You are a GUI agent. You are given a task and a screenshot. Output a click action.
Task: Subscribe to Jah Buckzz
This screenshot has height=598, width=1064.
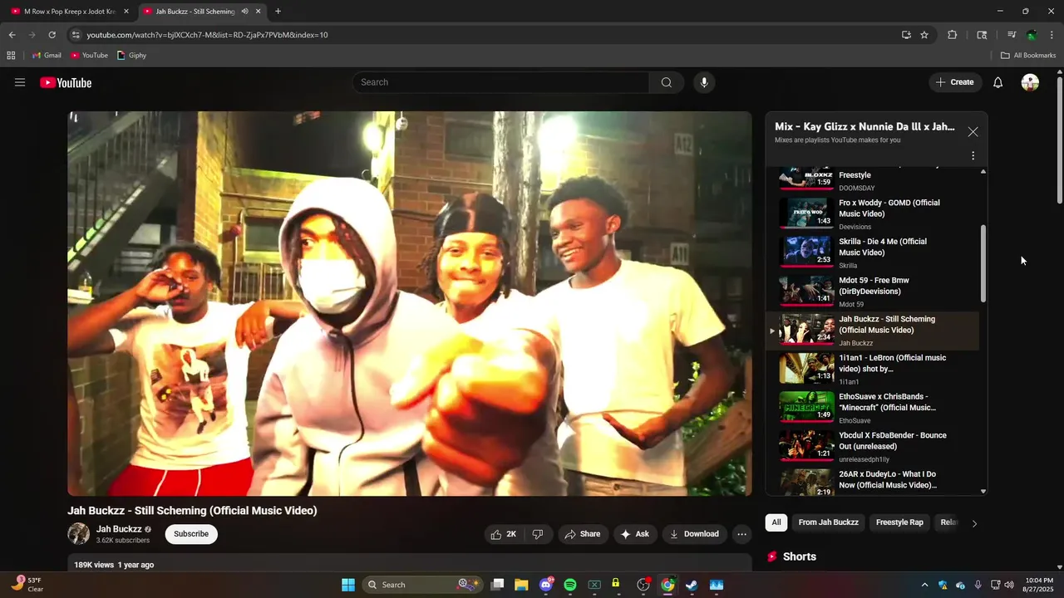click(x=191, y=534)
